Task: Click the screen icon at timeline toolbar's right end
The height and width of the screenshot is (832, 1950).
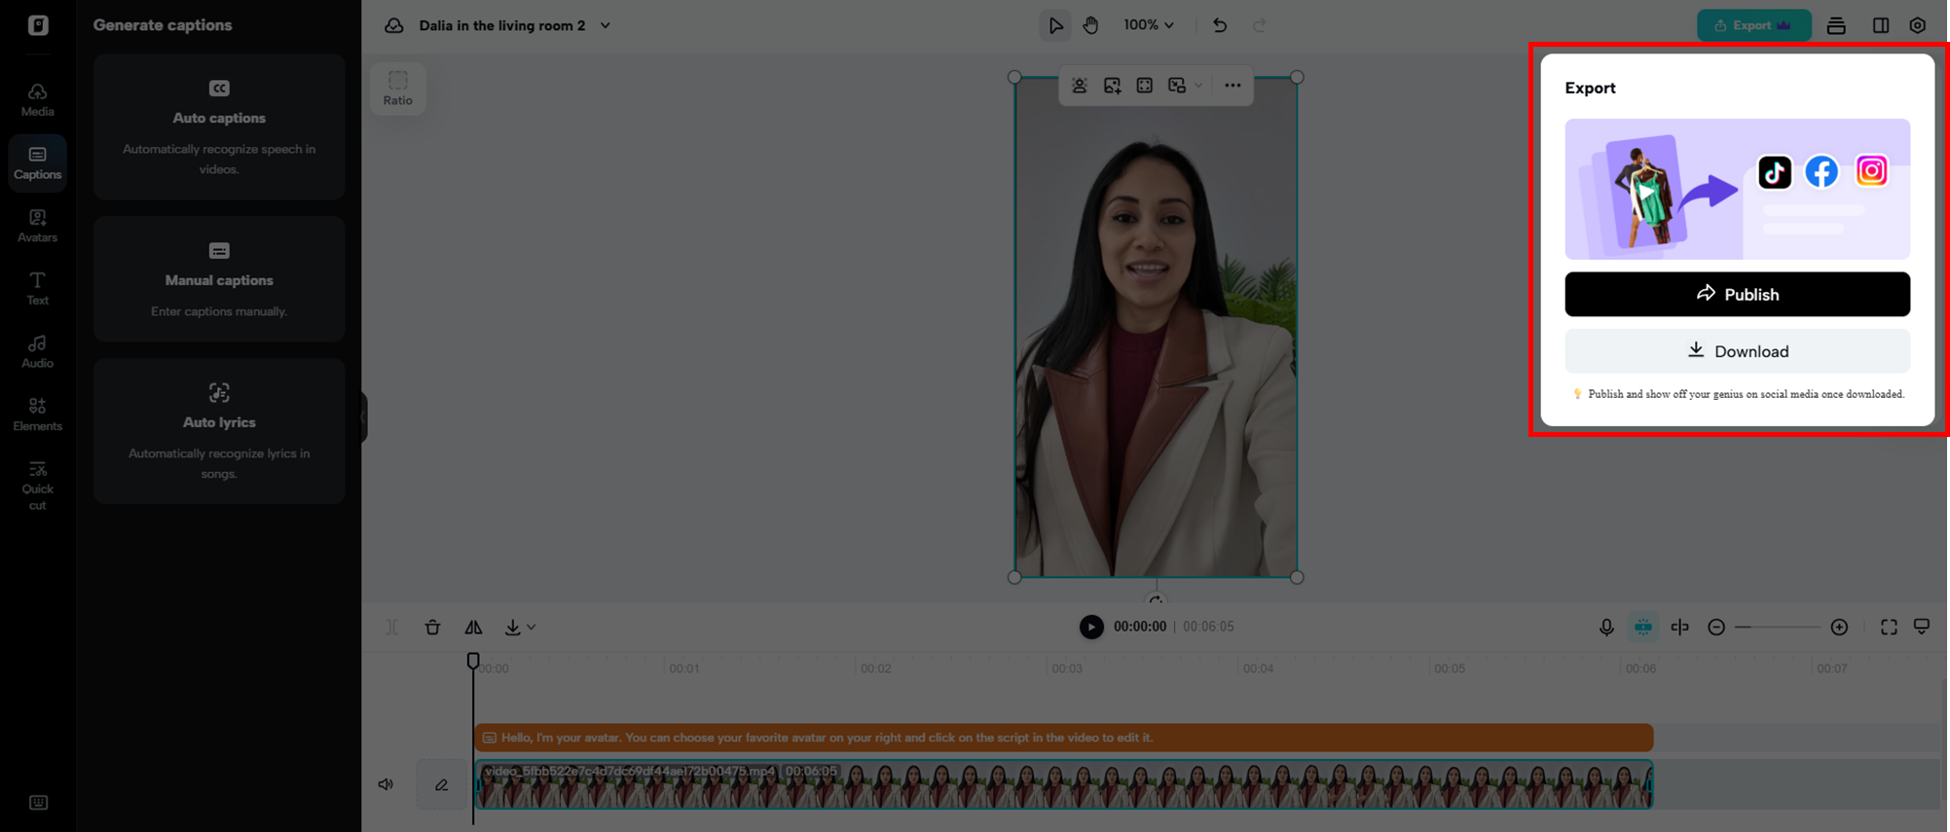Action: click(1922, 628)
